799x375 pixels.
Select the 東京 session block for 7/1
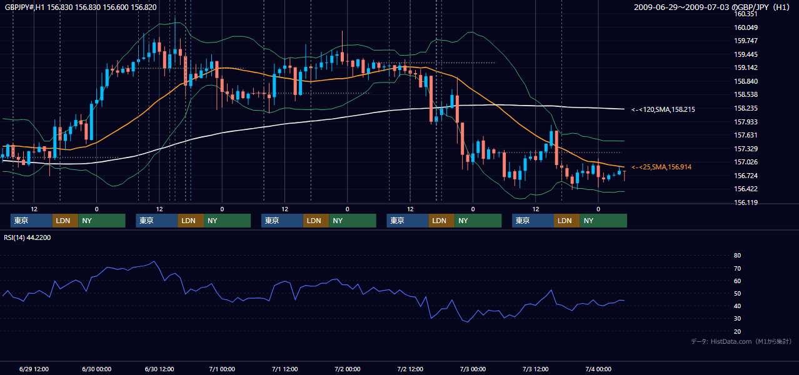coord(282,221)
